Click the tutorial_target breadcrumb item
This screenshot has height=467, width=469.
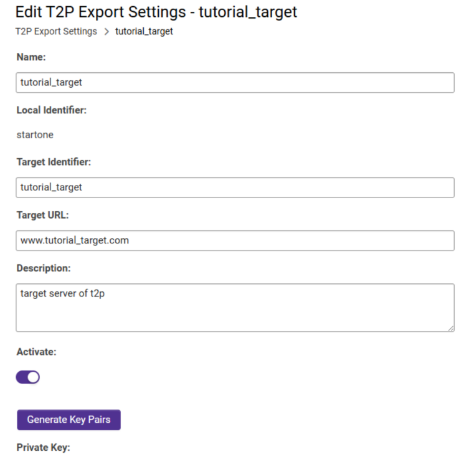click(x=144, y=31)
